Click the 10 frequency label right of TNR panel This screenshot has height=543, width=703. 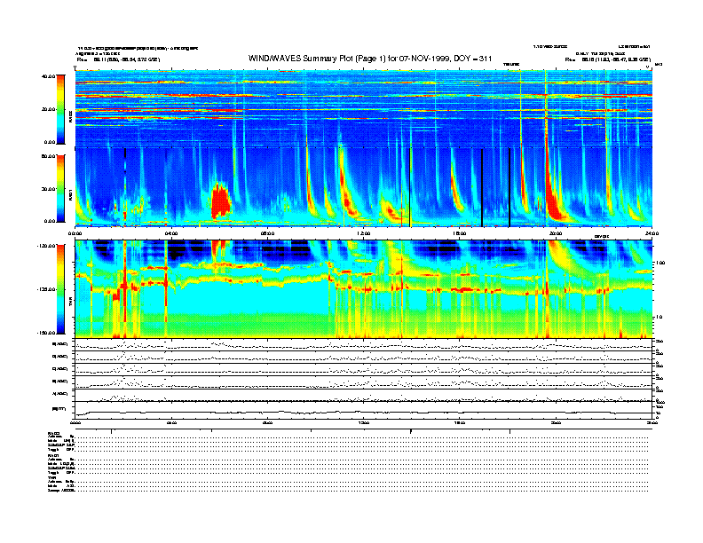tap(659, 318)
